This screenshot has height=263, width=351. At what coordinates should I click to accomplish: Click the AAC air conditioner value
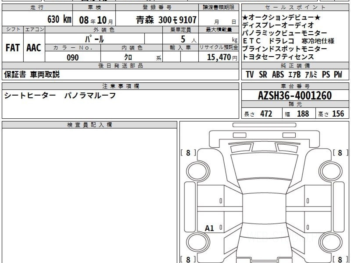click(x=34, y=48)
